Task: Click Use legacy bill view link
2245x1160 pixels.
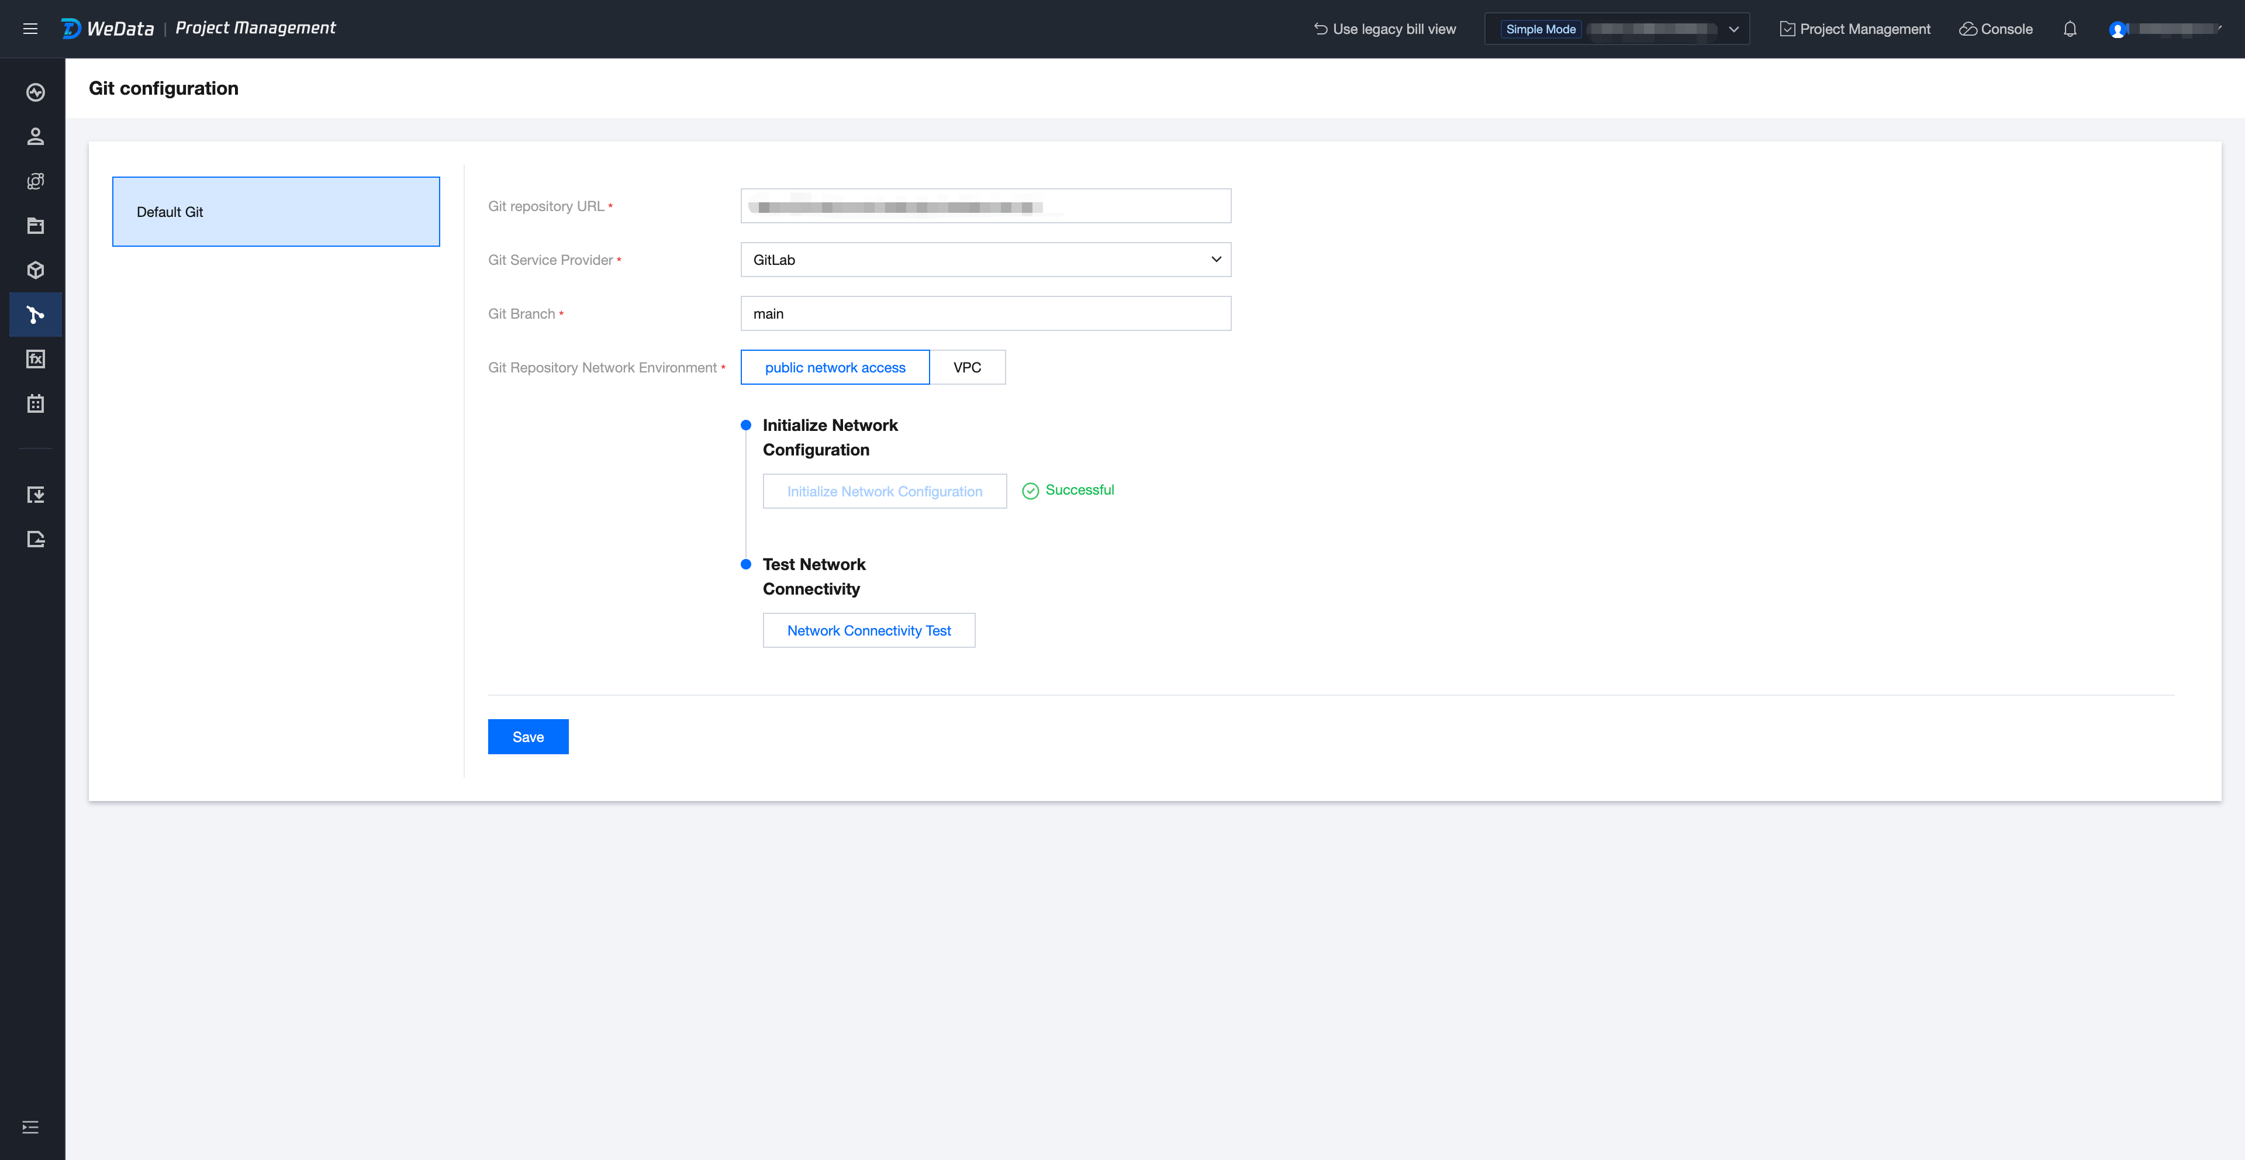Action: coord(1385,29)
